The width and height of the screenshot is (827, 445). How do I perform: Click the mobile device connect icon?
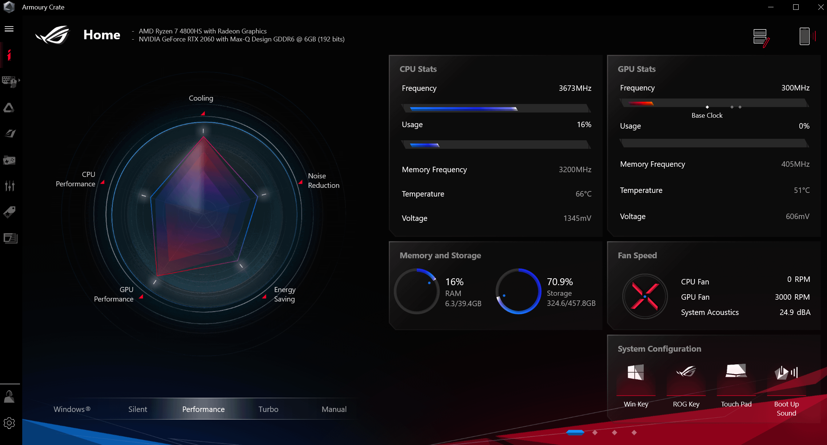coord(805,36)
